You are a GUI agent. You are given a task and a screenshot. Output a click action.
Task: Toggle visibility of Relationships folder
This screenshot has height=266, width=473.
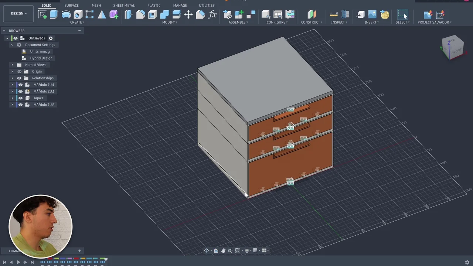click(x=19, y=78)
